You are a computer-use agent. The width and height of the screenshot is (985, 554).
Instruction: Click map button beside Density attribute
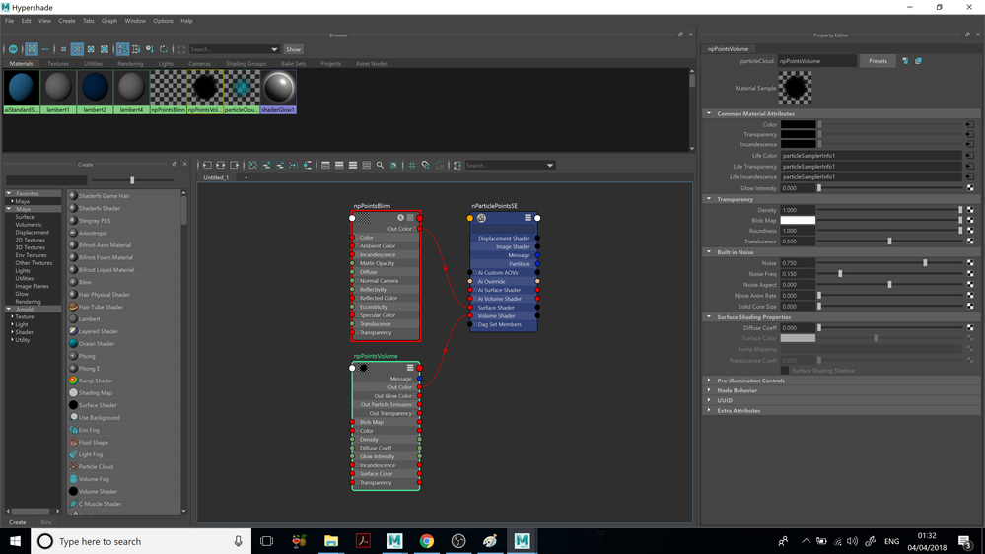(970, 210)
